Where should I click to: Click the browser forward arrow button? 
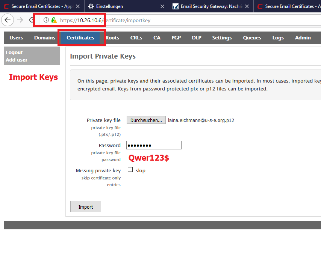tap(20, 20)
